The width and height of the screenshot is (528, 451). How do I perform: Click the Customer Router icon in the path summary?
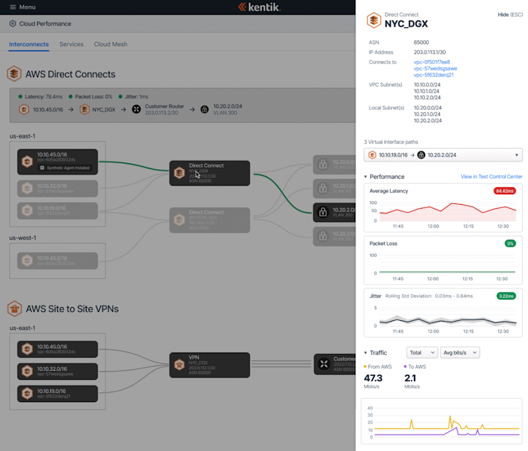click(136, 110)
